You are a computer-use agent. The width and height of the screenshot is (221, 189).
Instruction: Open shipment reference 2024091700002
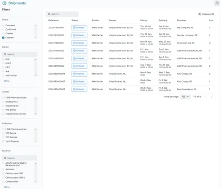56,66
